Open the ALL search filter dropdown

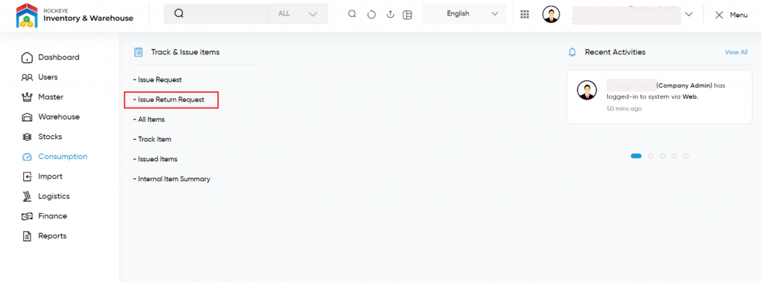coord(298,13)
